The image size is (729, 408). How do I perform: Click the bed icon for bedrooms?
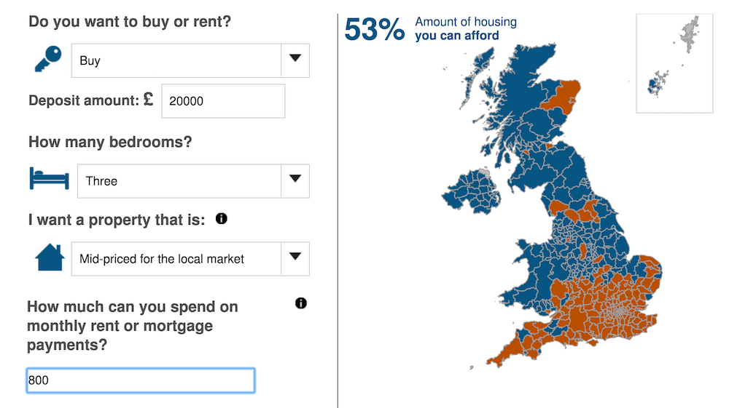(50, 178)
